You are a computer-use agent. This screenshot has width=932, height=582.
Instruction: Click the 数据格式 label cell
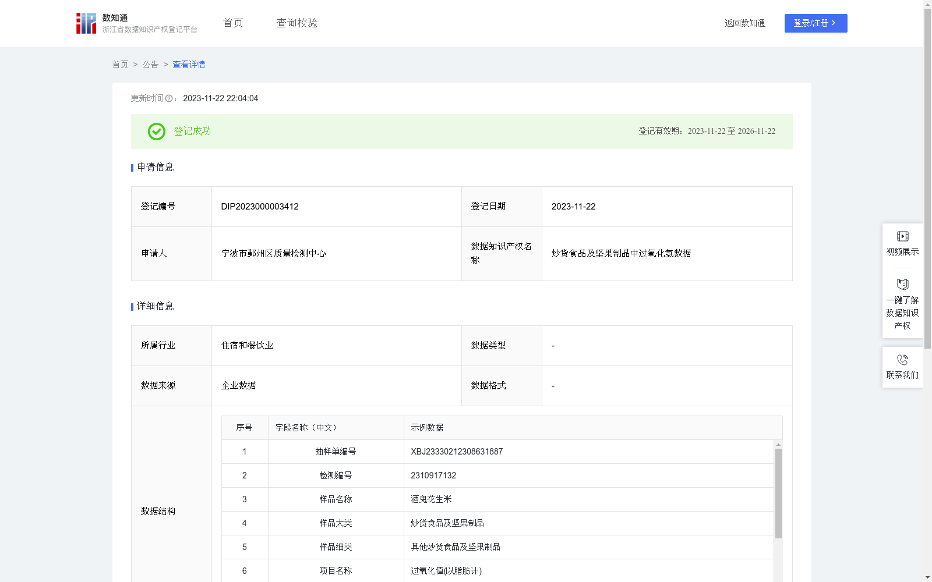click(502, 386)
